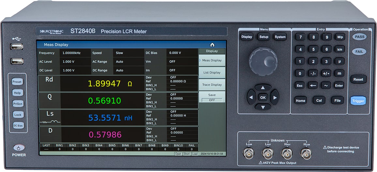
Task: Toggle the DC Bias button
Action: pyautogui.click(x=18, y=125)
